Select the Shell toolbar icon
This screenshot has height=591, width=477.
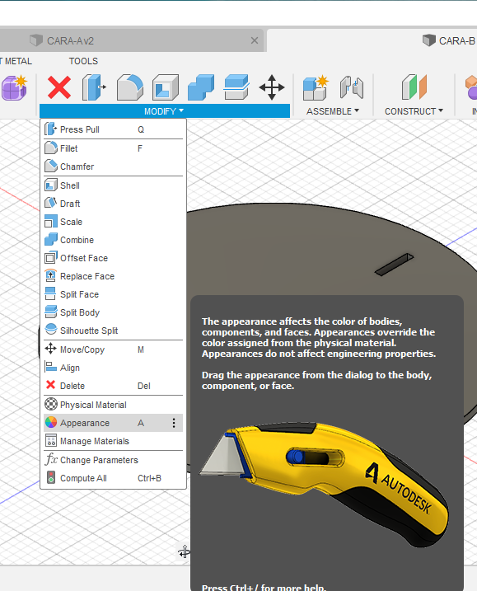165,87
